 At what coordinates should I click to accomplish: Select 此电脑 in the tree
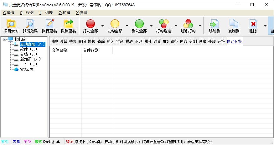(x=20, y=39)
